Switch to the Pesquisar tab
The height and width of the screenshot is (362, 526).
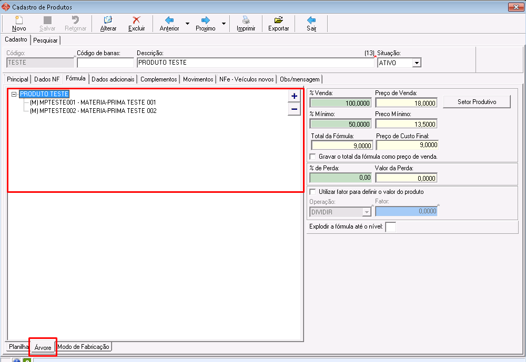45,40
